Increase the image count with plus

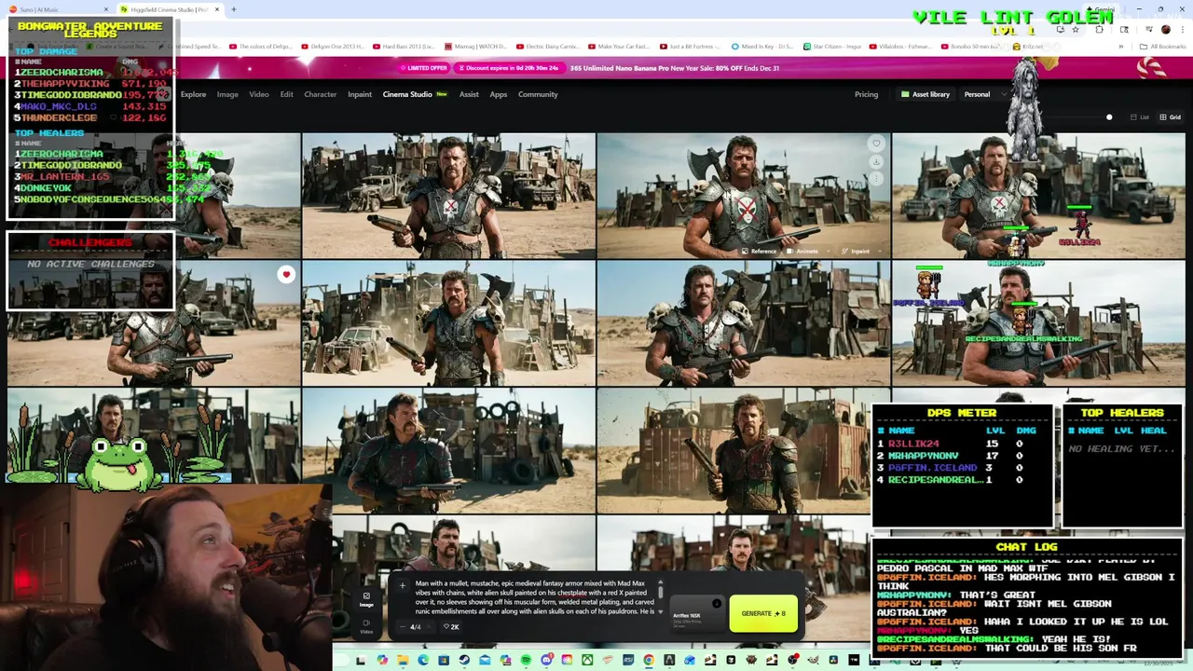pos(428,626)
